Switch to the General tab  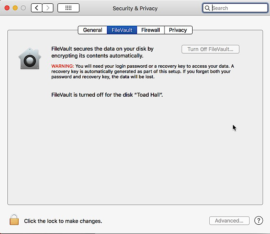coord(92,30)
